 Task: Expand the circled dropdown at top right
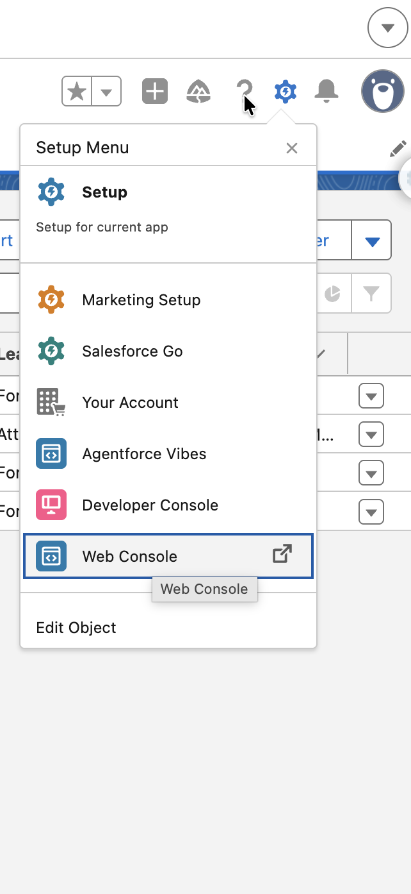pyautogui.click(x=387, y=28)
